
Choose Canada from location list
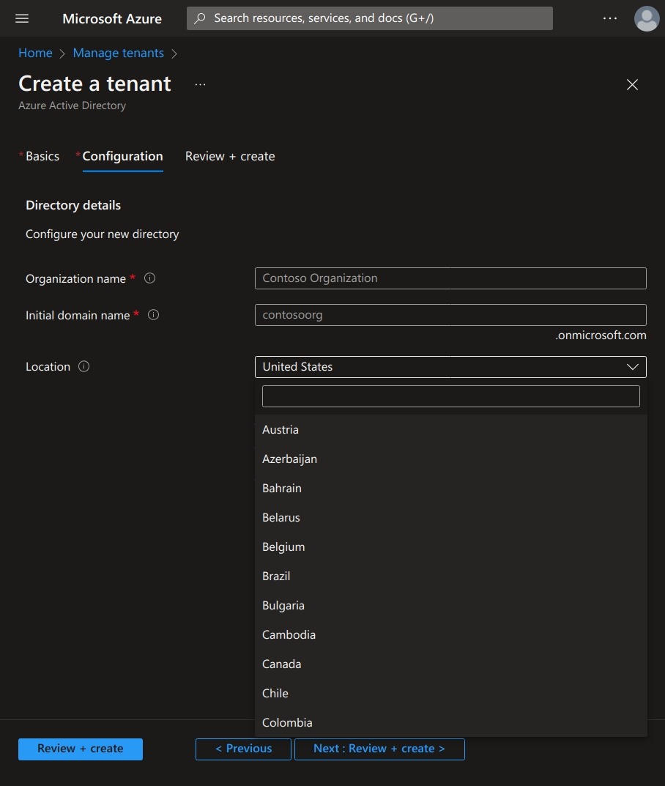click(451, 664)
